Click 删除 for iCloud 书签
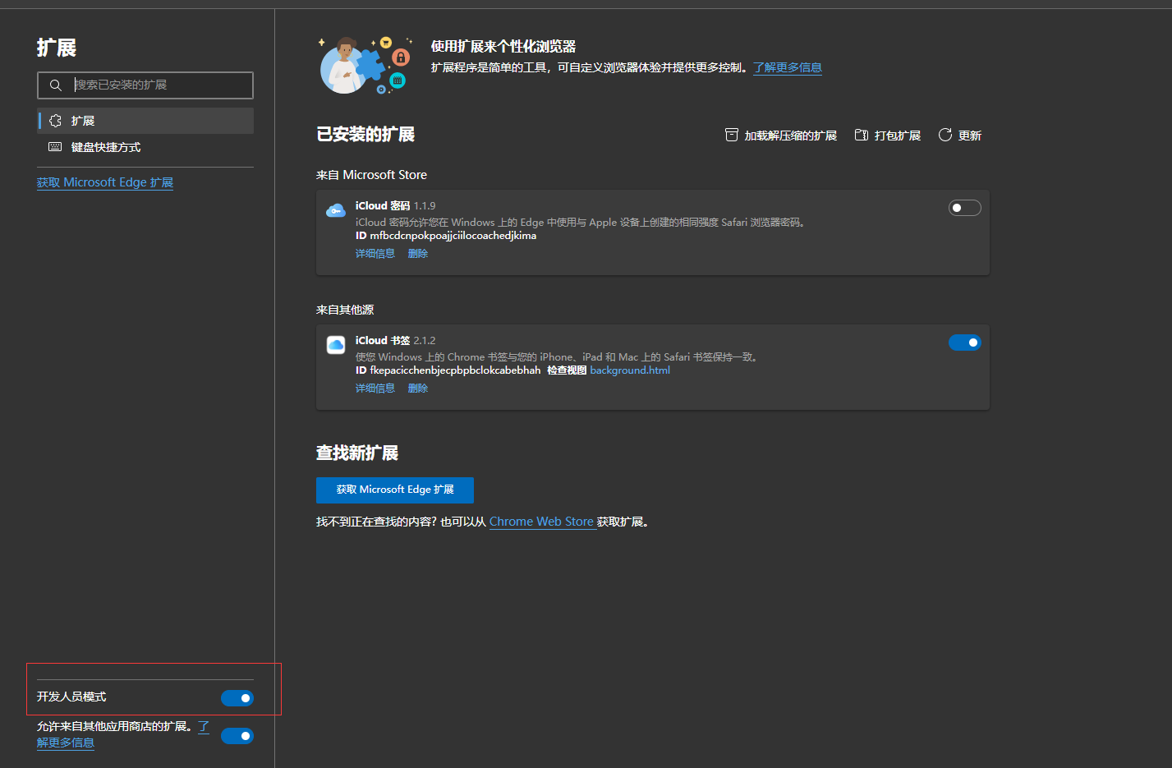The image size is (1172, 768). tap(418, 389)
